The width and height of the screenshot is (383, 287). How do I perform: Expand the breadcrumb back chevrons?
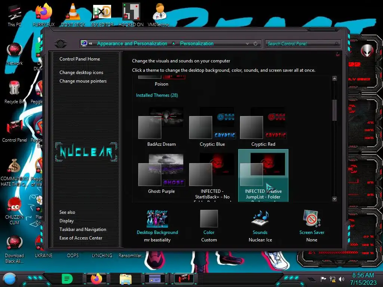click(91, 43)
